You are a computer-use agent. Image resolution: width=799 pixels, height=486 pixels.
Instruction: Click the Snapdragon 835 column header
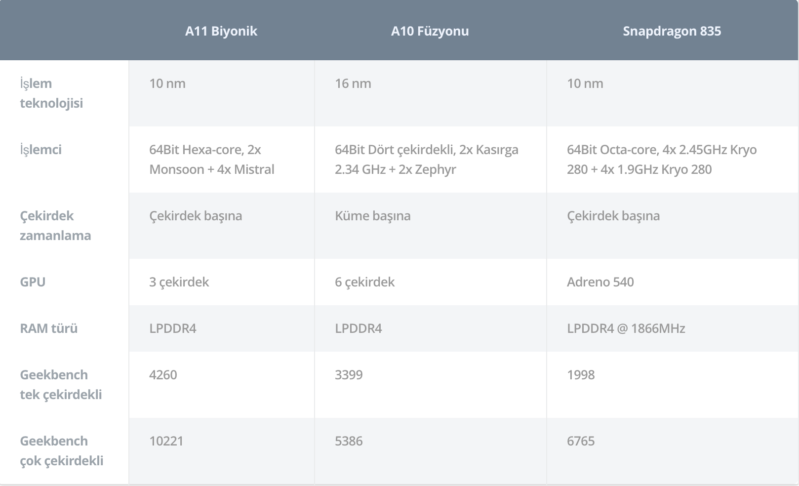(672, 31)
